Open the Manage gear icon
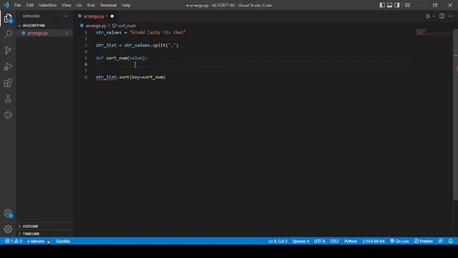Viewport: 458px width, 258px height. coord(8,229)
